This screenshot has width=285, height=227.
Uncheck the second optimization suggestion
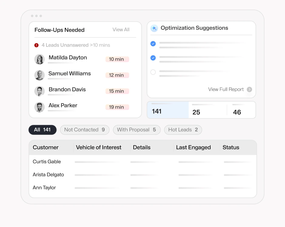point(153,58)
